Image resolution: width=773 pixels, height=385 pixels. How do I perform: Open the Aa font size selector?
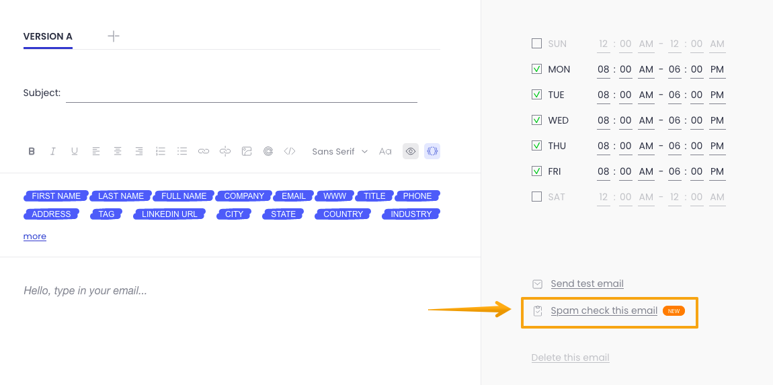tap(385, 152)
